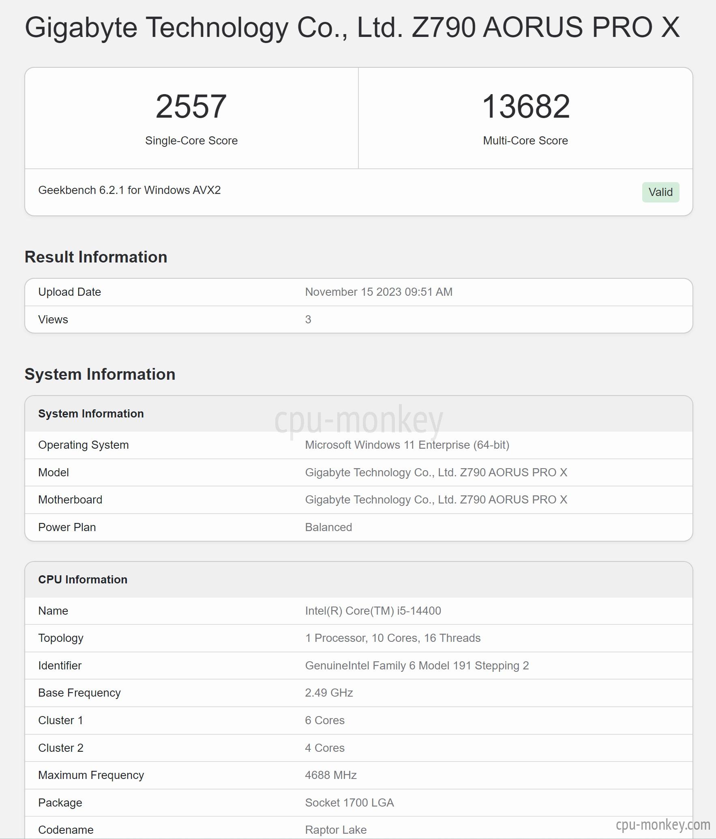716x839 pixels.
Task: Click the Views count value
Action: pos(308,319)
